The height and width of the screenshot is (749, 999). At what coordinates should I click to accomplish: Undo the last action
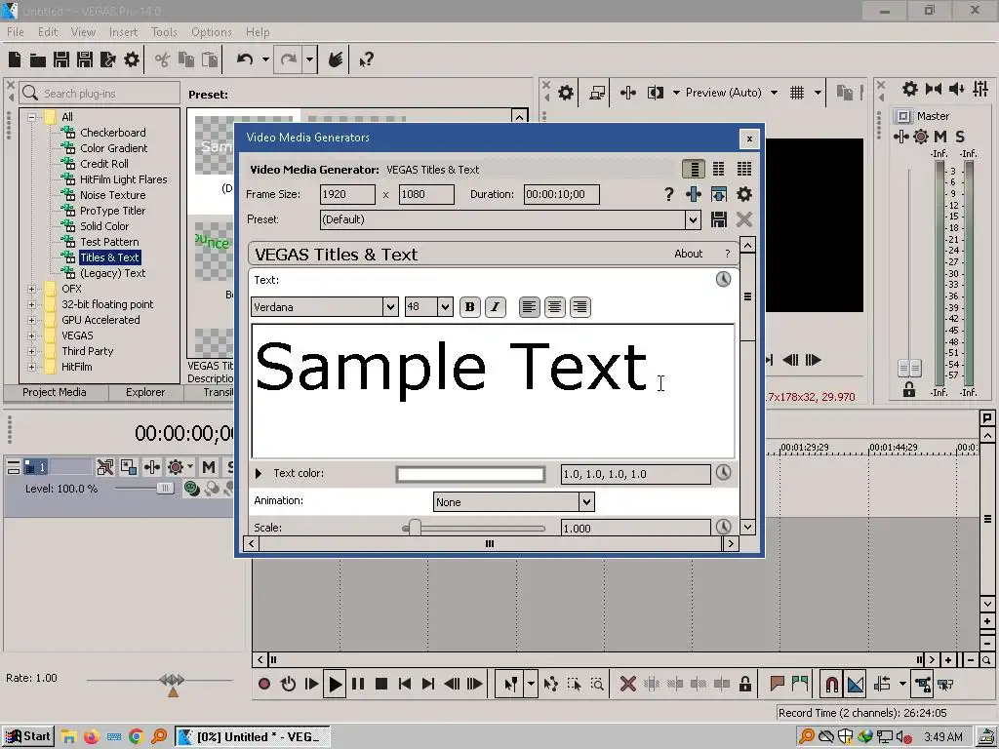coord(245,59)
